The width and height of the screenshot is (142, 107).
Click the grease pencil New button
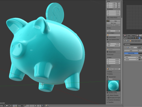click(115, 21)
